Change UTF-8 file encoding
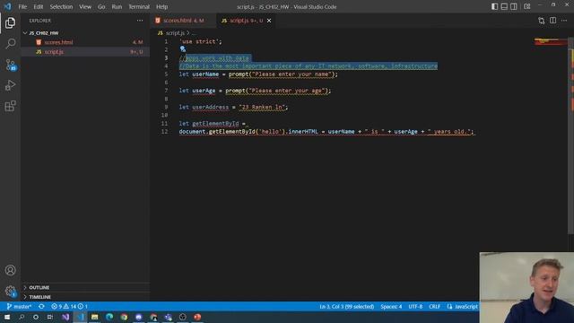This screenshot has width=574, height=323. pos(415,307)
